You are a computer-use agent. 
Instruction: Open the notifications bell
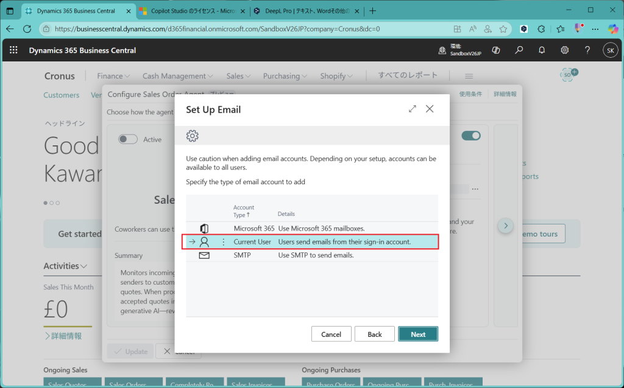(x=542, y=50)
